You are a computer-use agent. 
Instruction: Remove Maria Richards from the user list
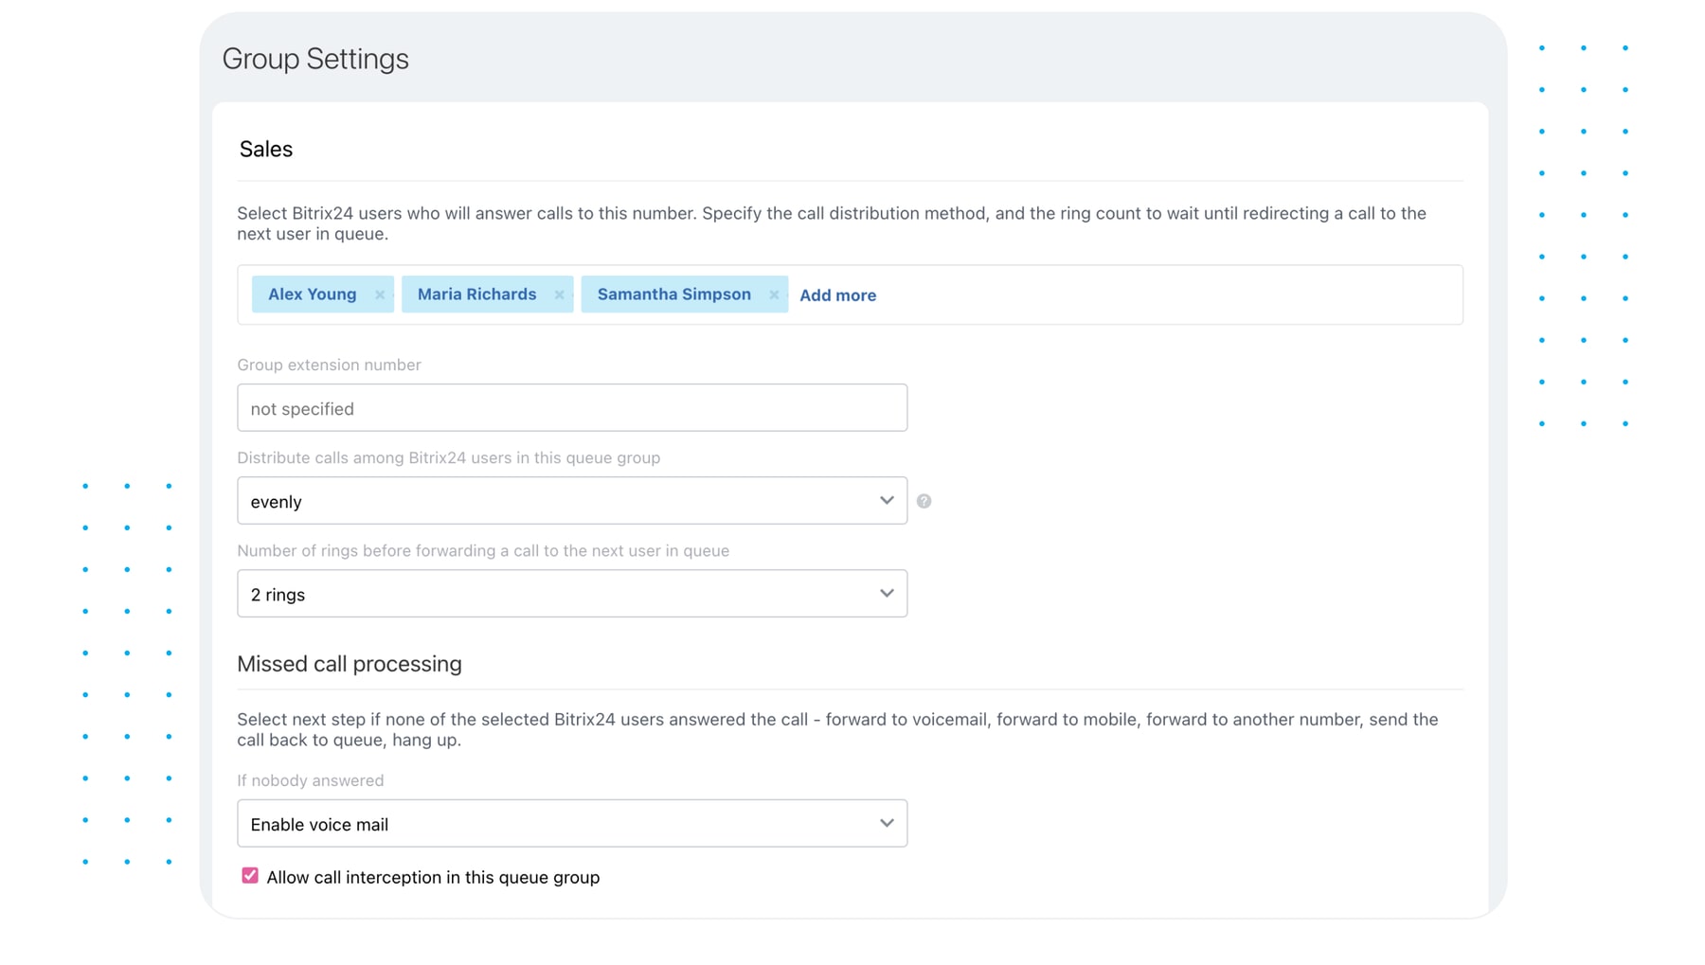pos(559,295)
